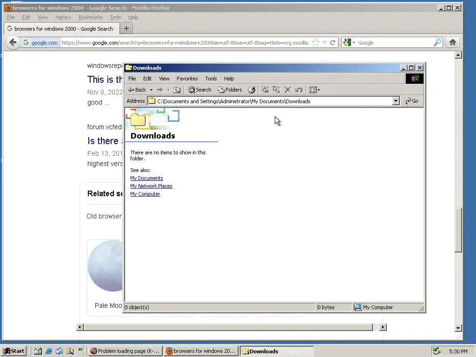Switch to 'Problem loading page' taskbar button
The image size is (476, 357).
coord(126,351)
